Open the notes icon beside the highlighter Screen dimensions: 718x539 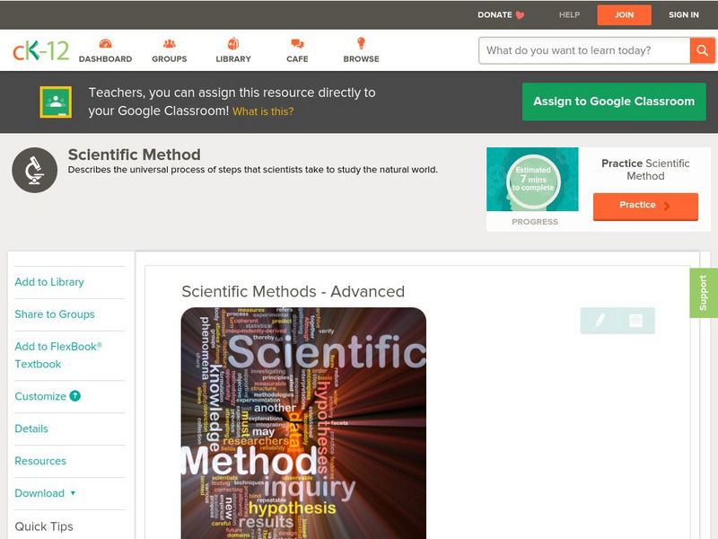[x=635, y=319]
